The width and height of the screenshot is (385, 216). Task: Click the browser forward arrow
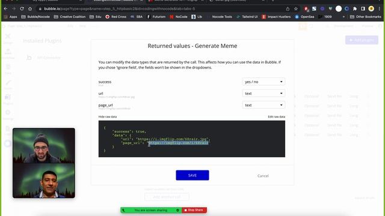coord(14,8)
